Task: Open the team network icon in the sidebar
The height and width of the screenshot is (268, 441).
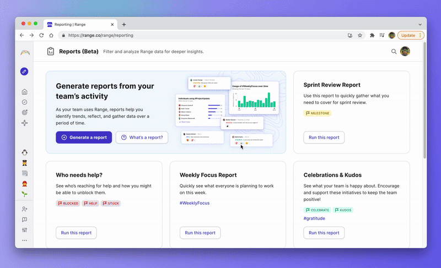Action: [x=24, y=123]
